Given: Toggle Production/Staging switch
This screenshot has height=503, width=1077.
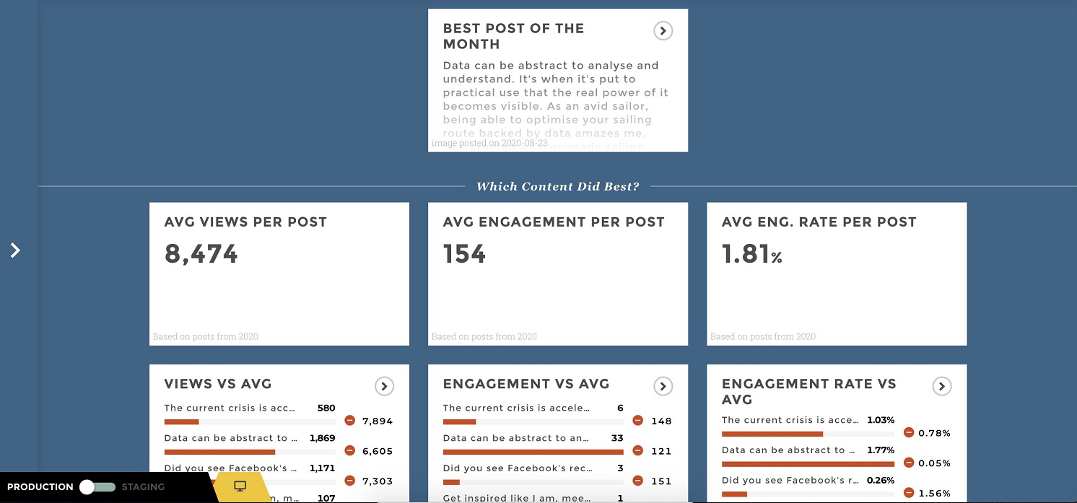Looking at the screenshot, I should (x=97, y=487).
